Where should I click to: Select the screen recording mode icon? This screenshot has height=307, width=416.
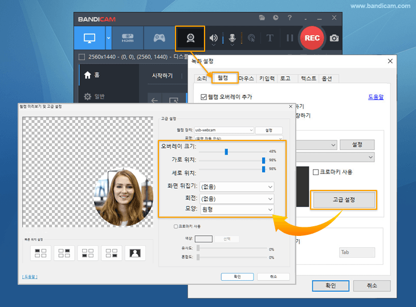point(89,39)
